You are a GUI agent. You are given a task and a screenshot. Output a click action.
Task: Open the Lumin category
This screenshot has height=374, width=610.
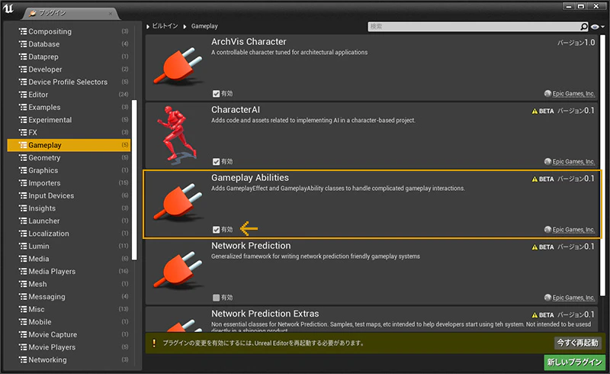point(69,247)
